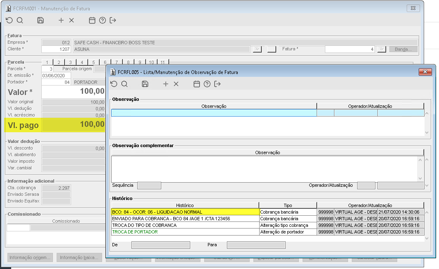Click the exit icon in Observação de Fatura toolbar
The image size is (439, 269).
pos(217,84)
